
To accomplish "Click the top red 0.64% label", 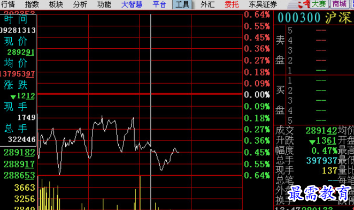I will click(x=257, y=14).
